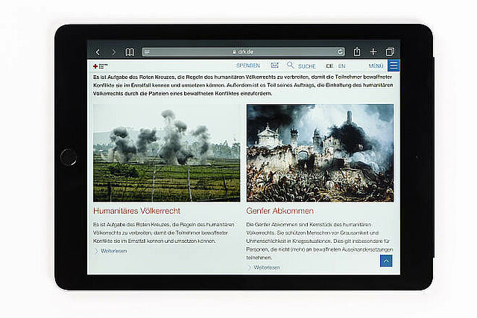Switch language to DE

329,66
